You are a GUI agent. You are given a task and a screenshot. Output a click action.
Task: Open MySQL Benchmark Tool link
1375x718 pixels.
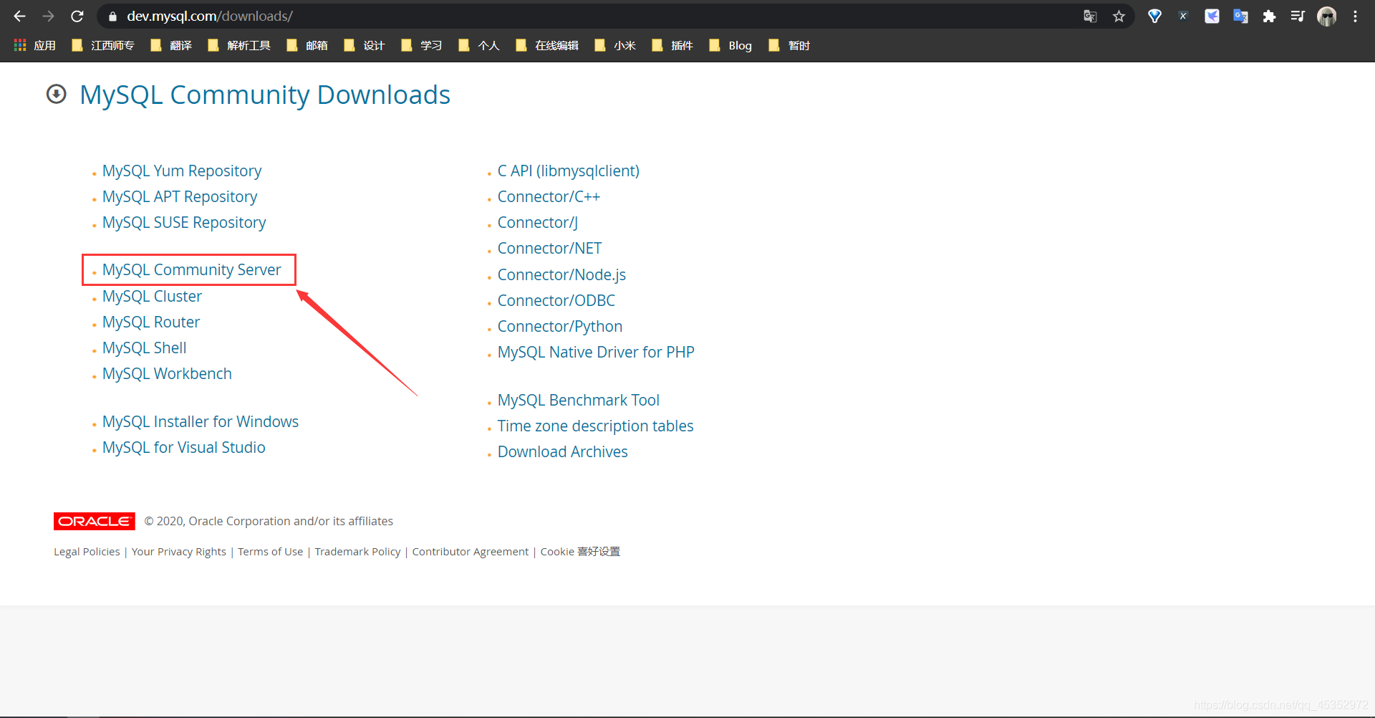click(579, 400)
